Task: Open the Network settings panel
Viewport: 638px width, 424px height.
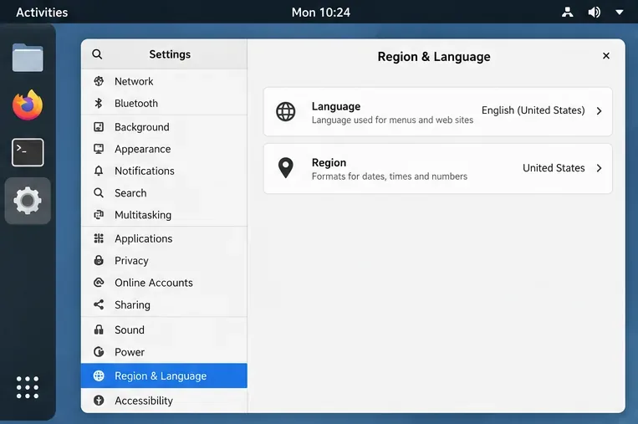Action: (x=164, y=81)
